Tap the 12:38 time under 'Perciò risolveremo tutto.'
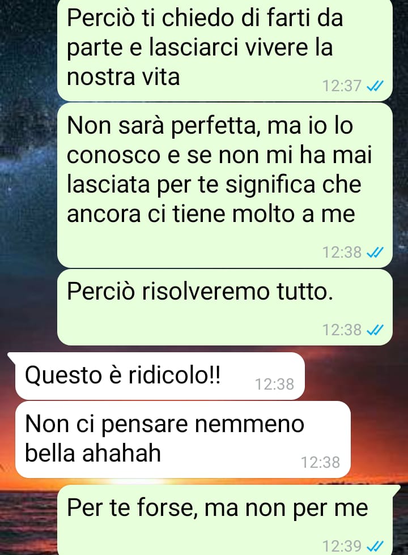 click(x=342, y=330)
